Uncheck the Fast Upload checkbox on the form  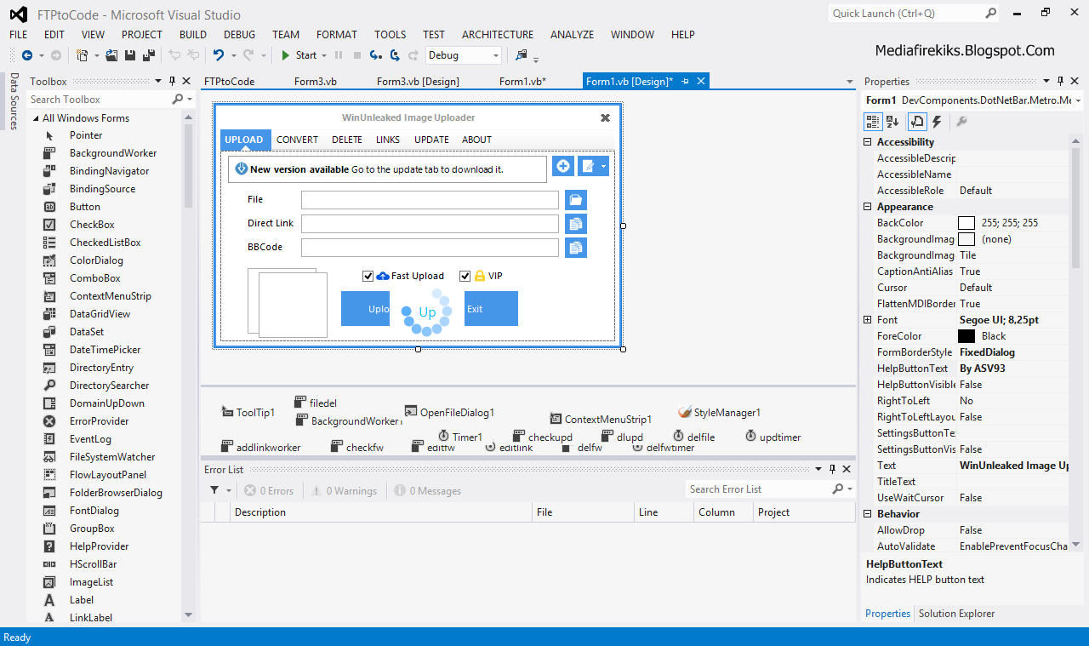tap(368, 276)
